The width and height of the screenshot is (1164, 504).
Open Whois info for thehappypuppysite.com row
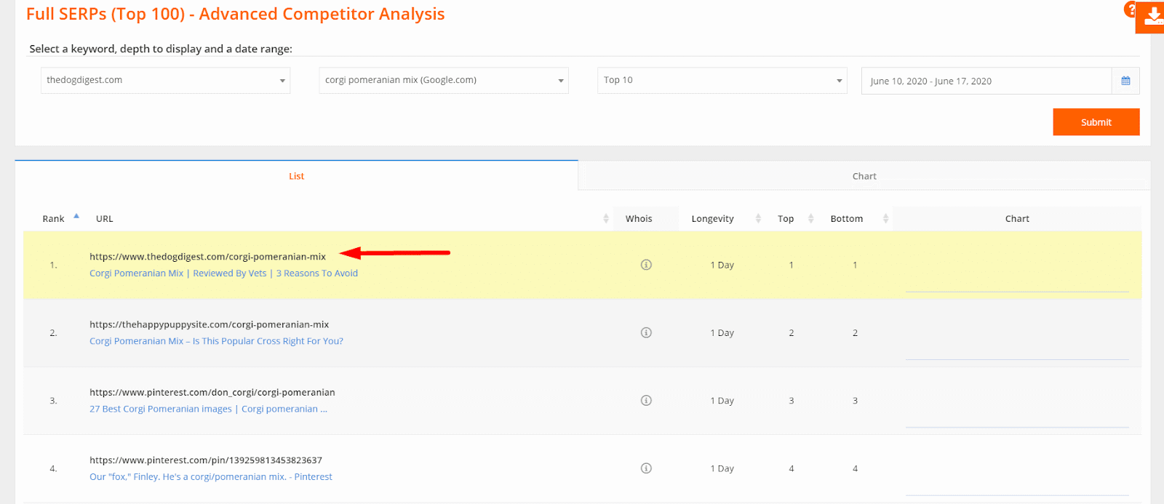(646, 332)
